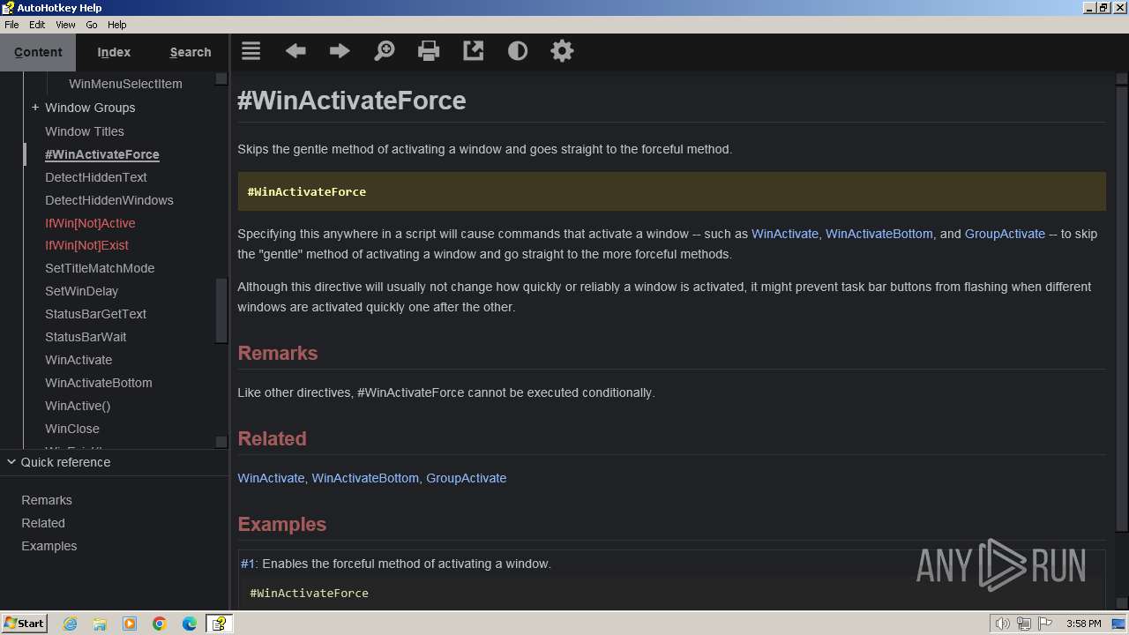The image size is (1129, 635).
Task: Click the volume speaker tray icon
Action: pyautogui.click(x=1002, y=624)
